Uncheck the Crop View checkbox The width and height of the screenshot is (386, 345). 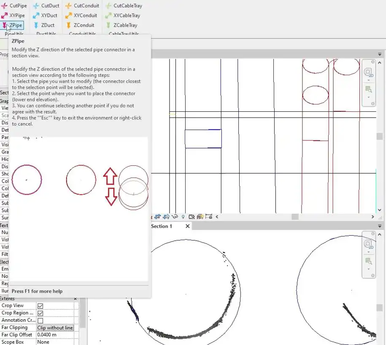[x=40, y=306]
